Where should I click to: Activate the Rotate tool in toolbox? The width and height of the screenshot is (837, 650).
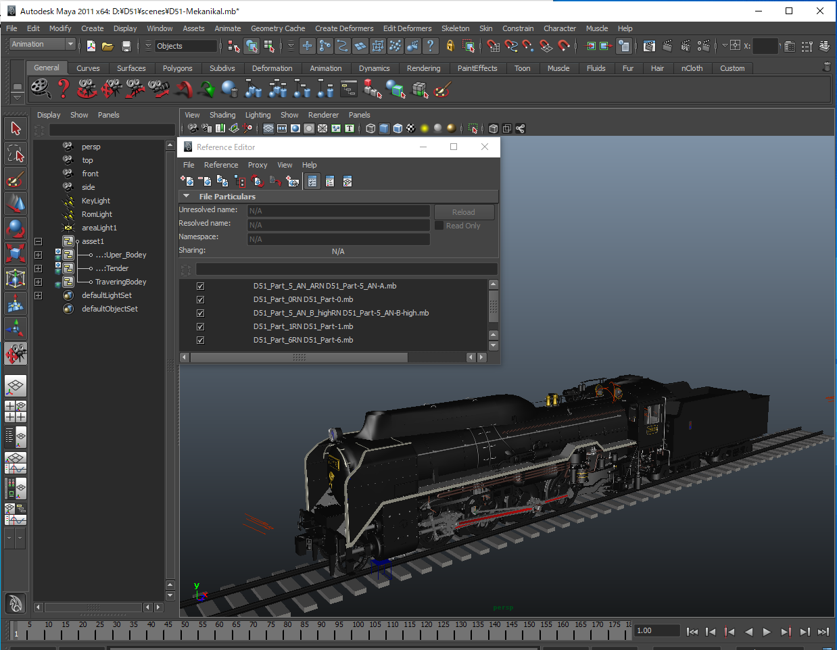16,228
